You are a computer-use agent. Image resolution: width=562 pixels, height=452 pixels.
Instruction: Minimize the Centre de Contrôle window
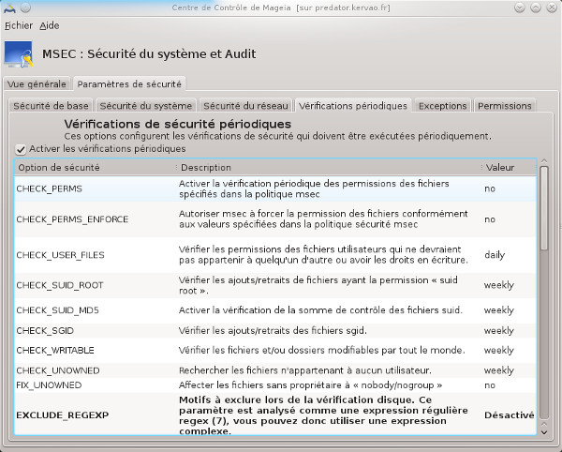pyautogui.click(x=520, y=8)
